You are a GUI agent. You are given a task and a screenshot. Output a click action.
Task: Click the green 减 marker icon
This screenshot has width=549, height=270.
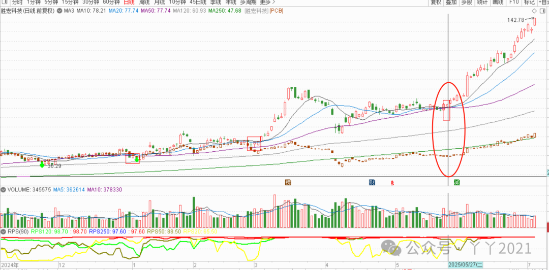pyautogui.click(x=457, y=182)
